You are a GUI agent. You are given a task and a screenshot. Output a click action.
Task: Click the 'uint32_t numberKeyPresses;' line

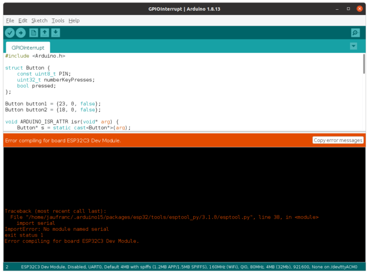click(x=56, y=80)
